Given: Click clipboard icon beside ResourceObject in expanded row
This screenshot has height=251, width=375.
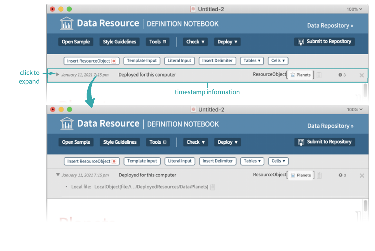Looking at the screenshot, I should [319, 175].
